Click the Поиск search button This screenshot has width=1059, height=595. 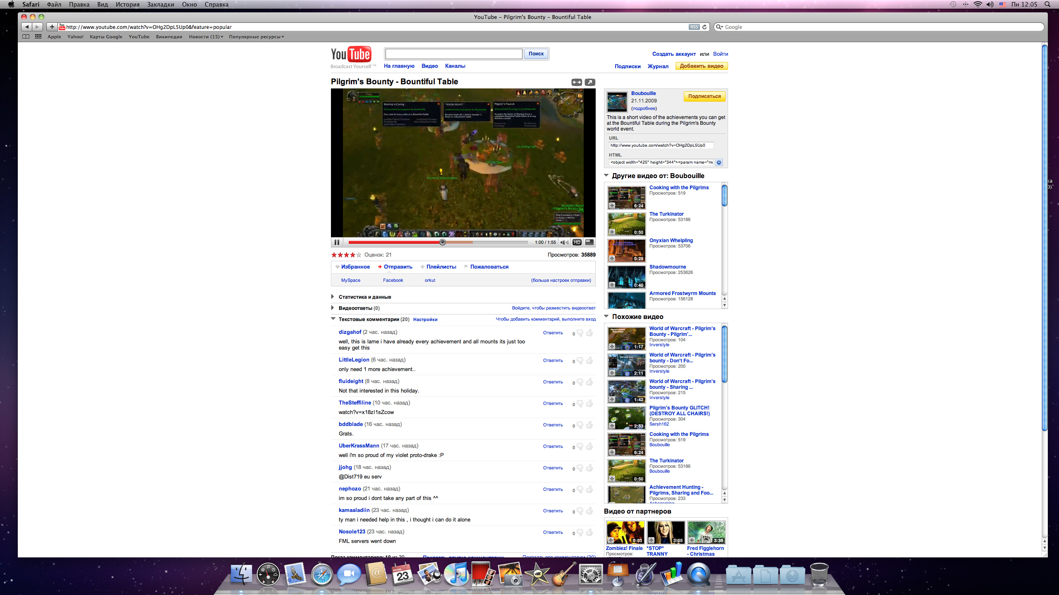(536, 54)
